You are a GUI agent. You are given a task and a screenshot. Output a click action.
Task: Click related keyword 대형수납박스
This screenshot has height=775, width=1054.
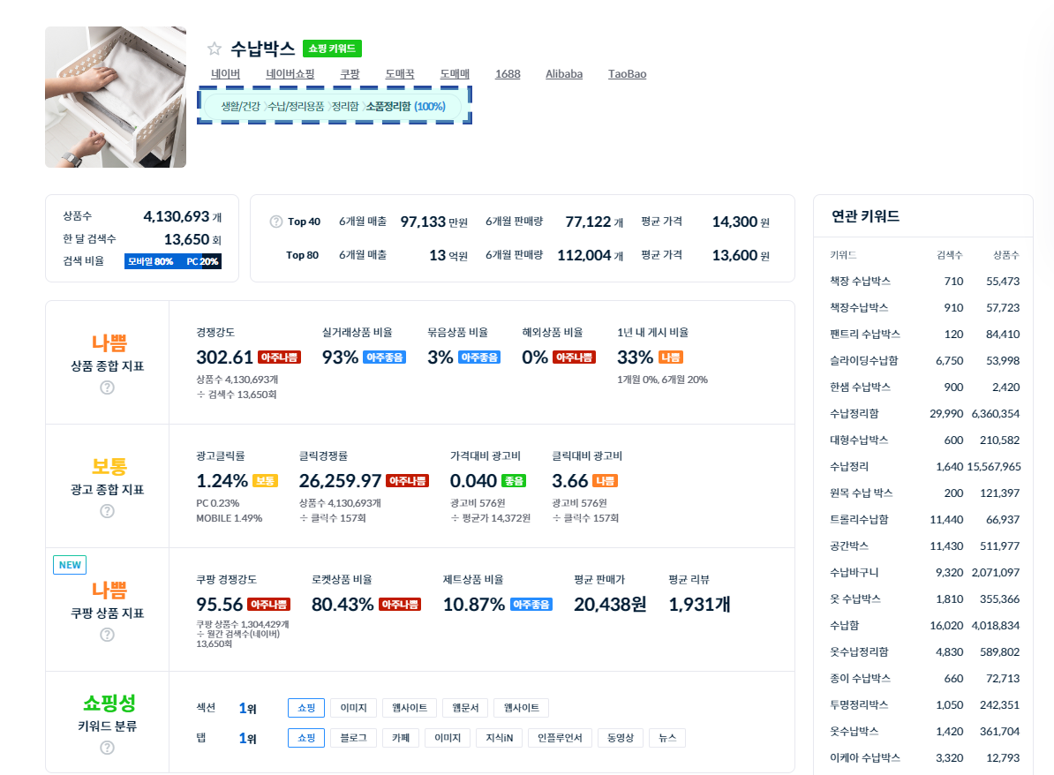858,440
